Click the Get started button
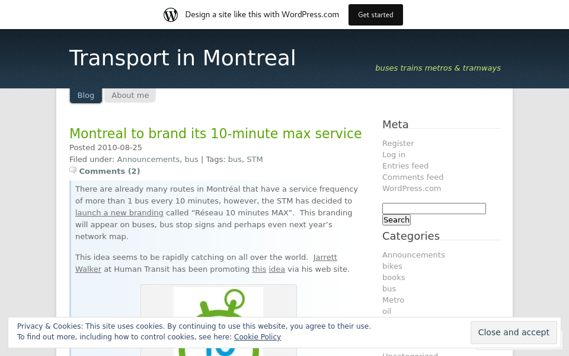The height and width of the screenshot is (356, 569). click(x=375, y=14)
